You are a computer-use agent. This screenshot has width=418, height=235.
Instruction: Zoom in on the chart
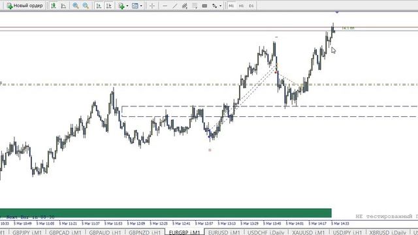point(76,6)
